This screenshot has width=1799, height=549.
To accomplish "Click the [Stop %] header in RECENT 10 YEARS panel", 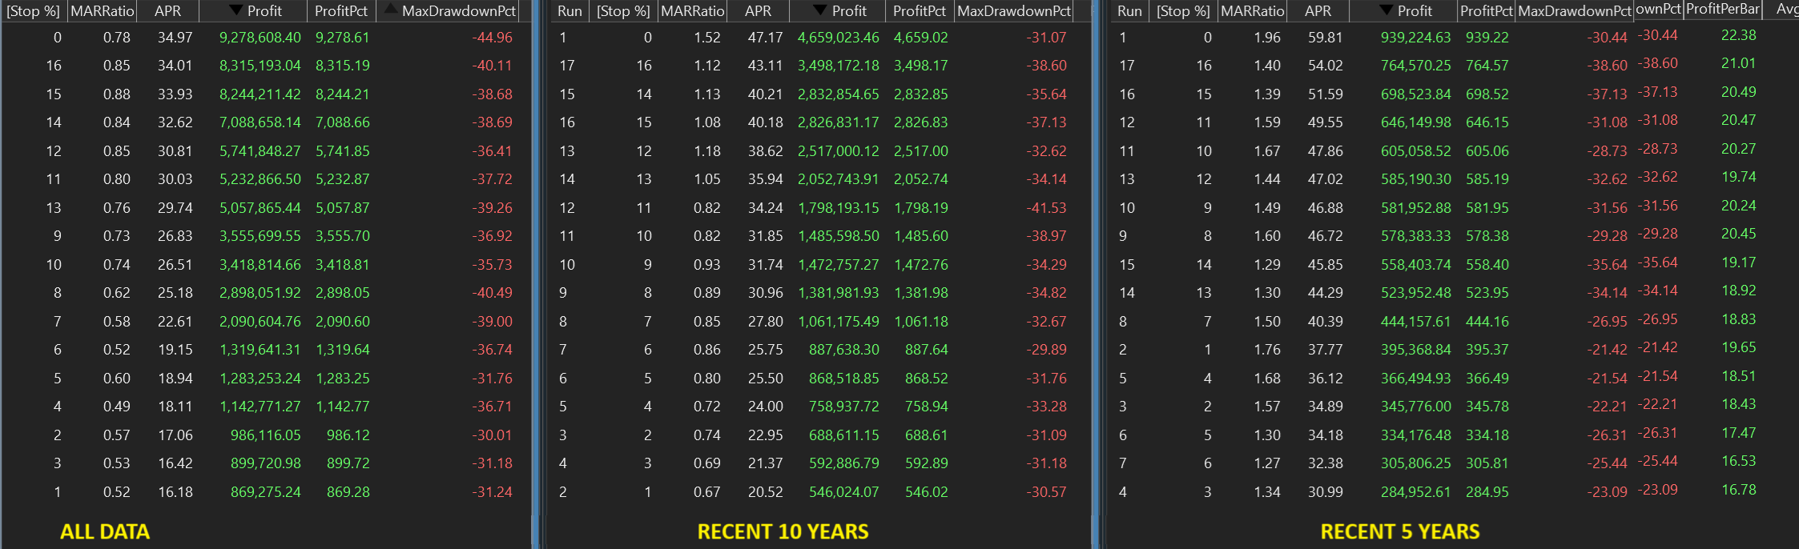I will [x=623, y=11].
